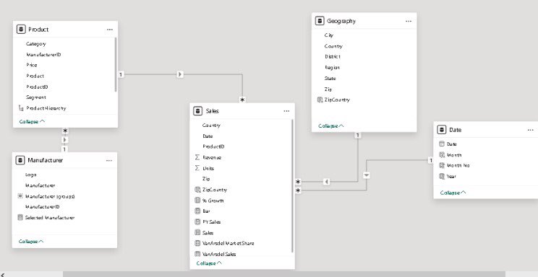
Task: Select the Month field in Date table
Action: (x=454, y=155)
